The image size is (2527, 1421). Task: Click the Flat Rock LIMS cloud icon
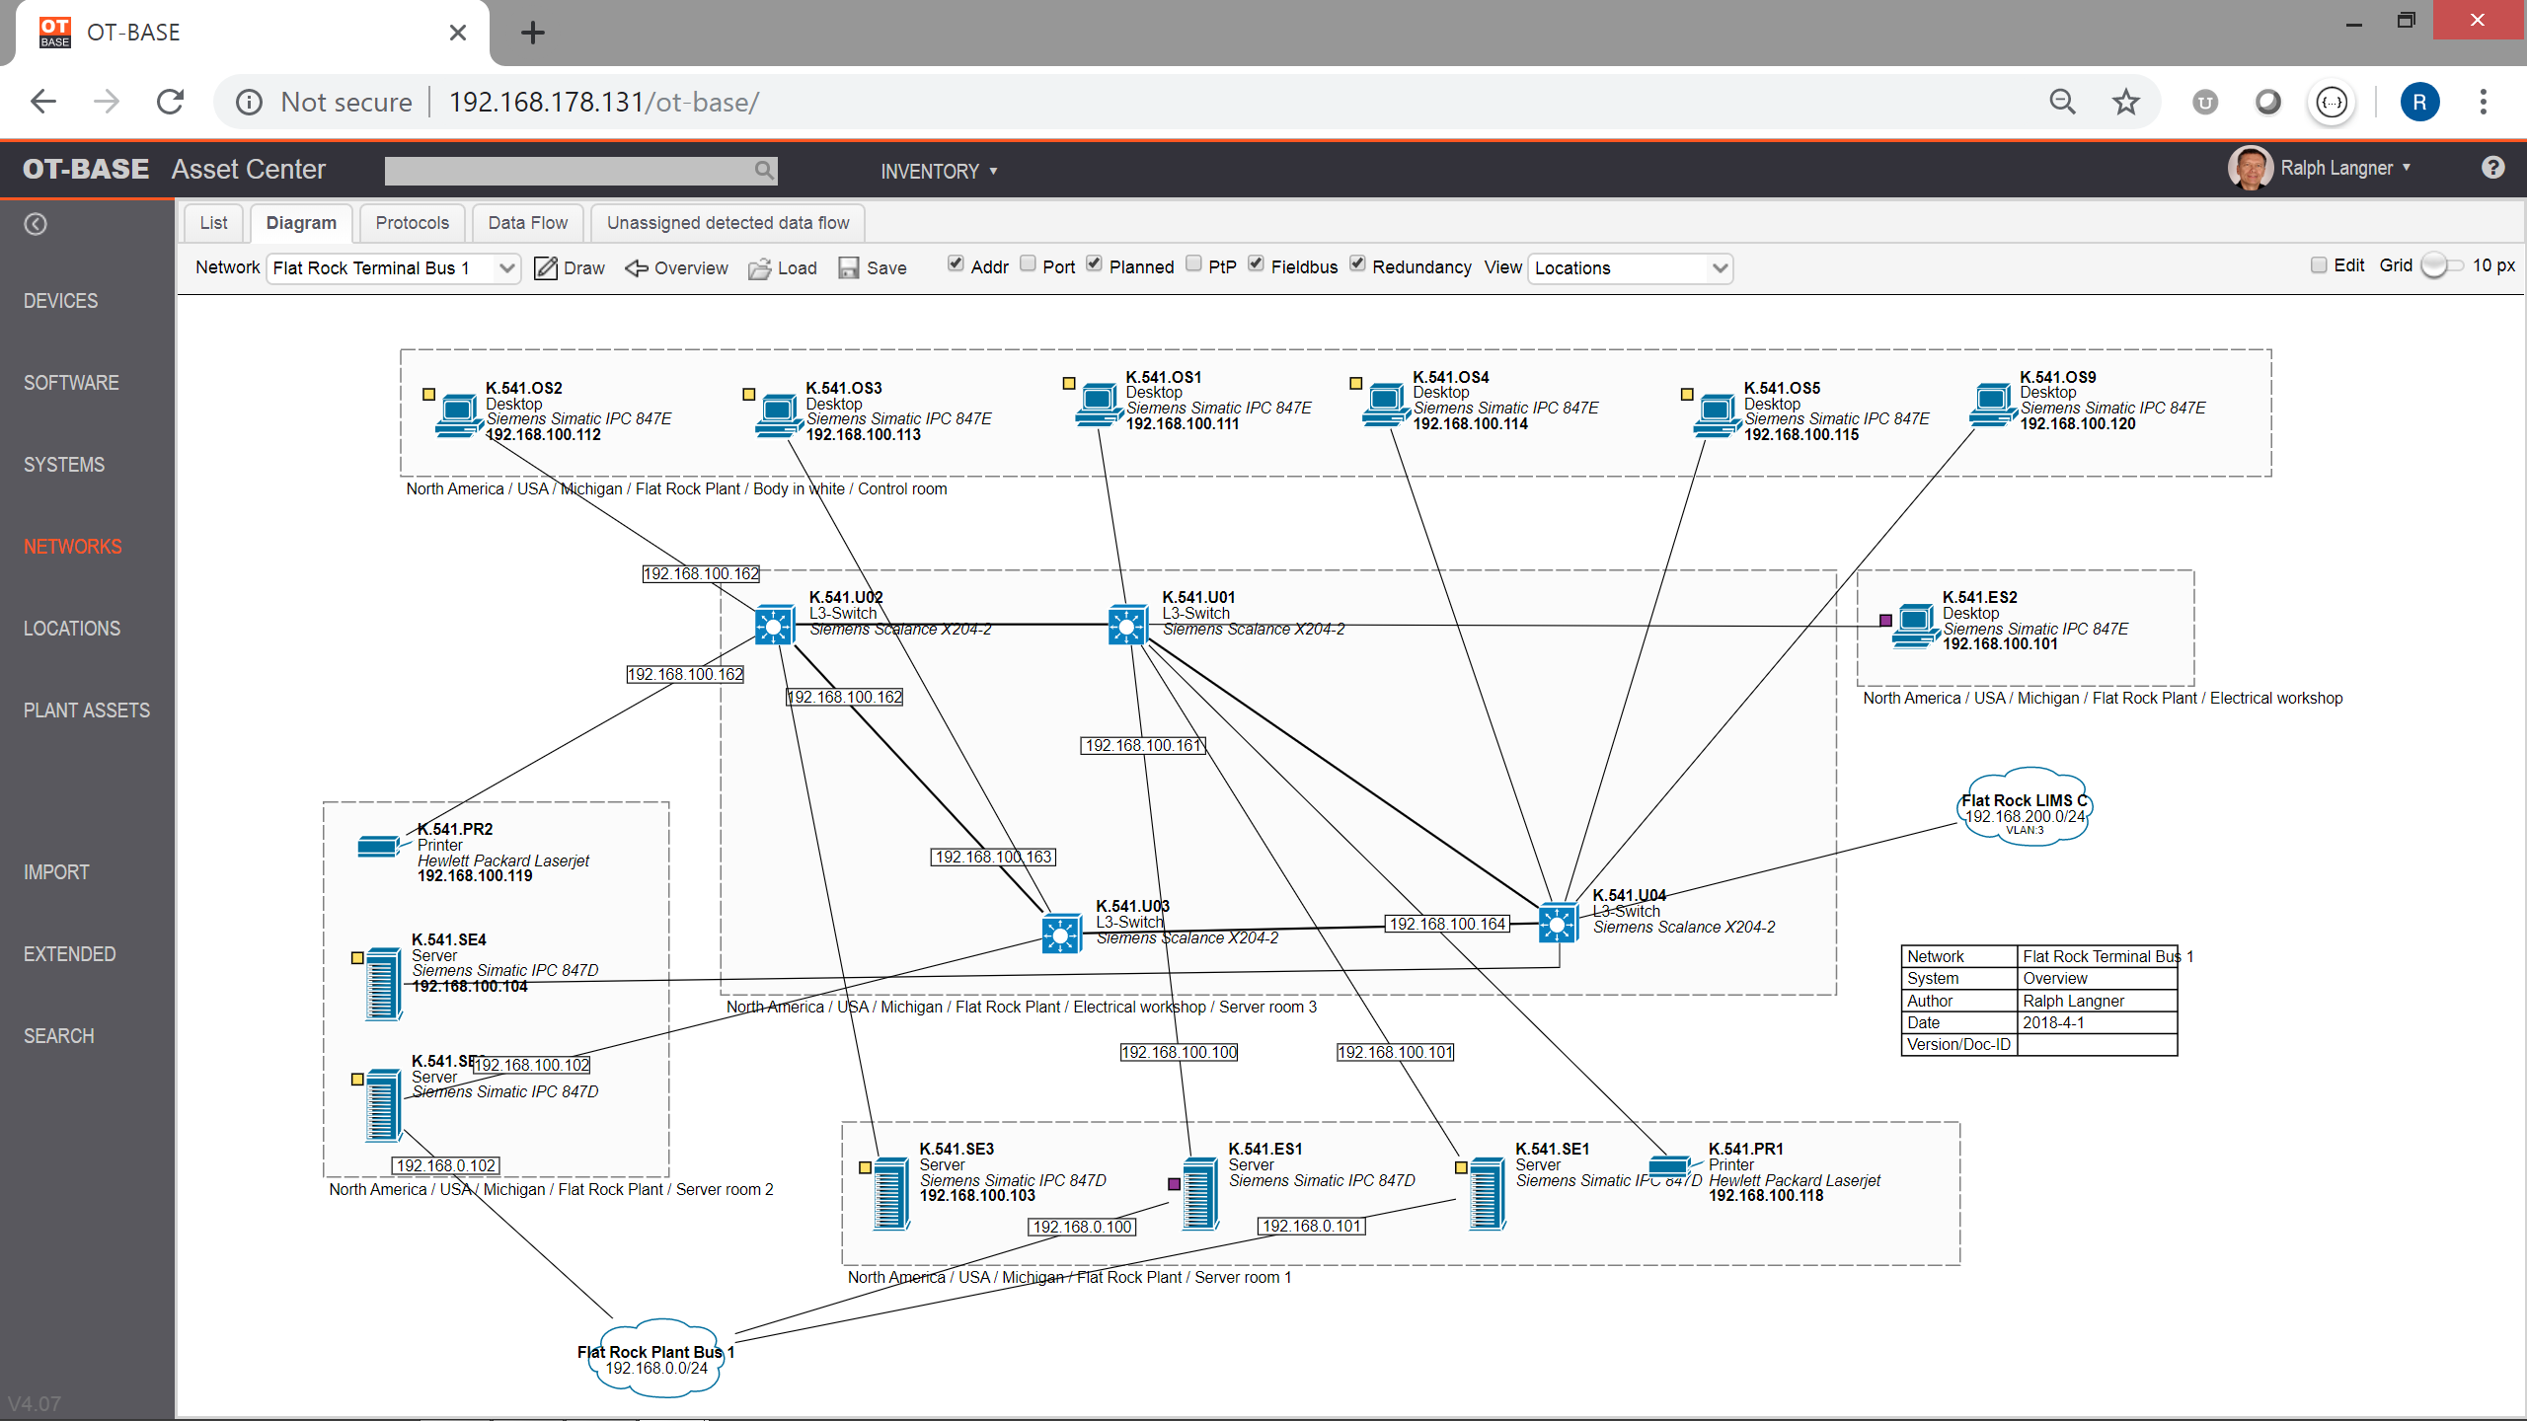coord(2025,806)
